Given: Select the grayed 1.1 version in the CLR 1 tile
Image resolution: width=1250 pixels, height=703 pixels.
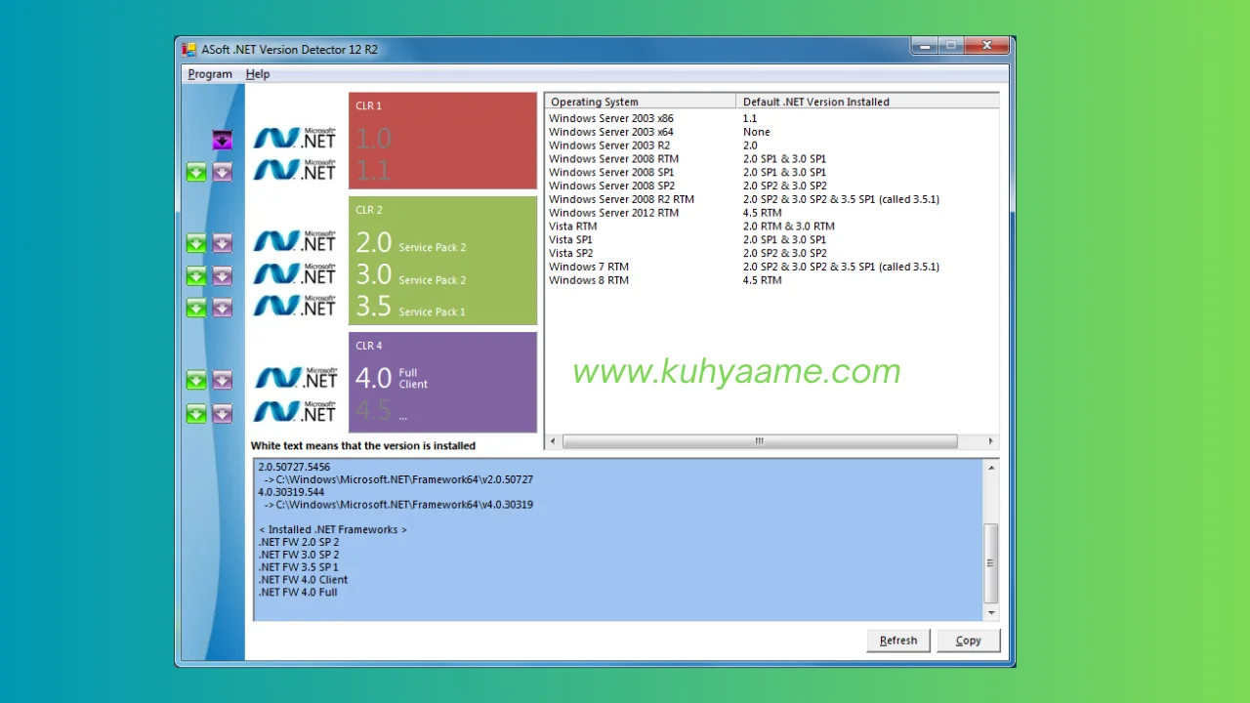Looking at the screenshot, I should pyautogui.click(x=373, y=170).
